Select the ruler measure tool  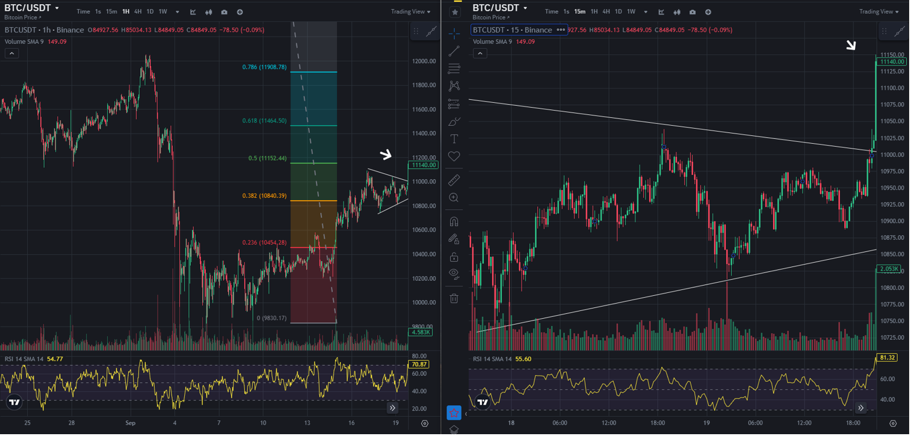pos(454,180)
